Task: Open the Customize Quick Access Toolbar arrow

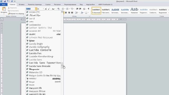Action: pyautogui.click(x=15, y=1)
